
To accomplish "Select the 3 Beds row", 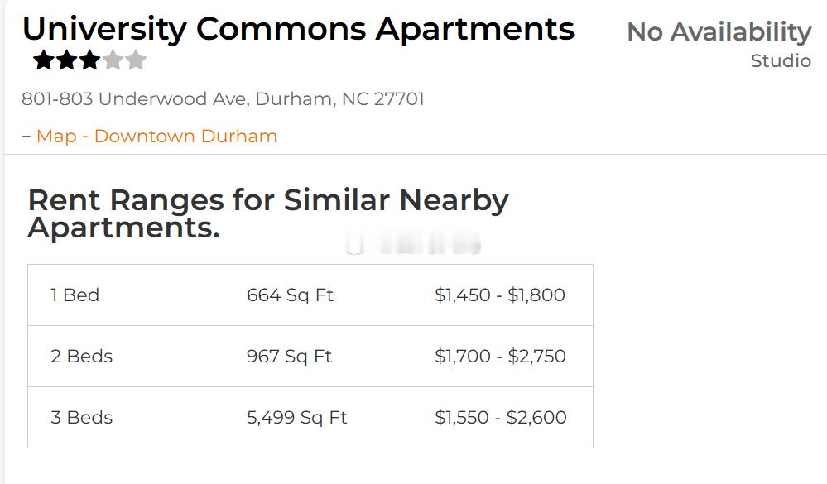I will click(x=310, y=418).
